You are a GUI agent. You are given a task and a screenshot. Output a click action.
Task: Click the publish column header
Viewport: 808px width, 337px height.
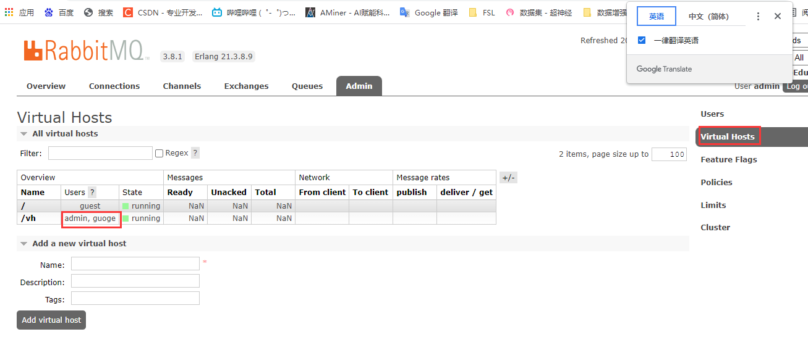pos(412,193)
